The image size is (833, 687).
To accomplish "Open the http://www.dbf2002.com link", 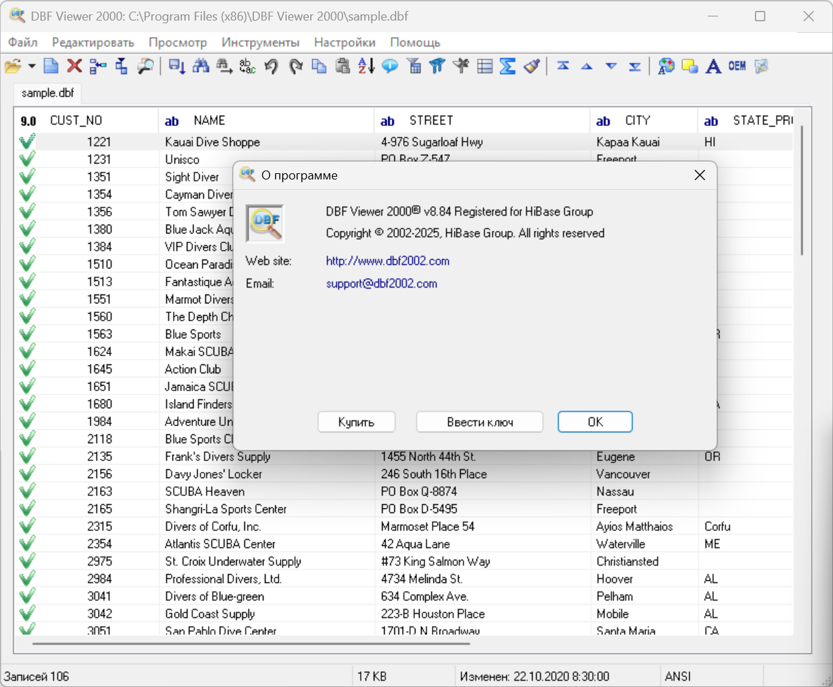I will coord(387,261).
